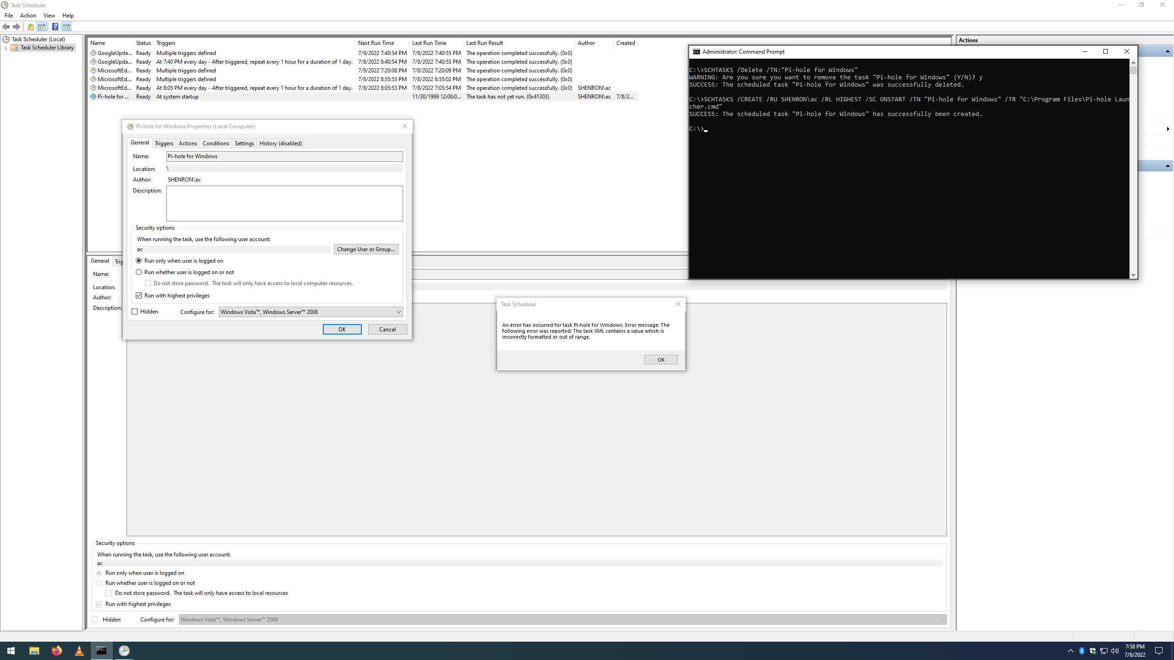1174x660 pixels.
Task: Click Change User or Group button
Action: point(365,249)
